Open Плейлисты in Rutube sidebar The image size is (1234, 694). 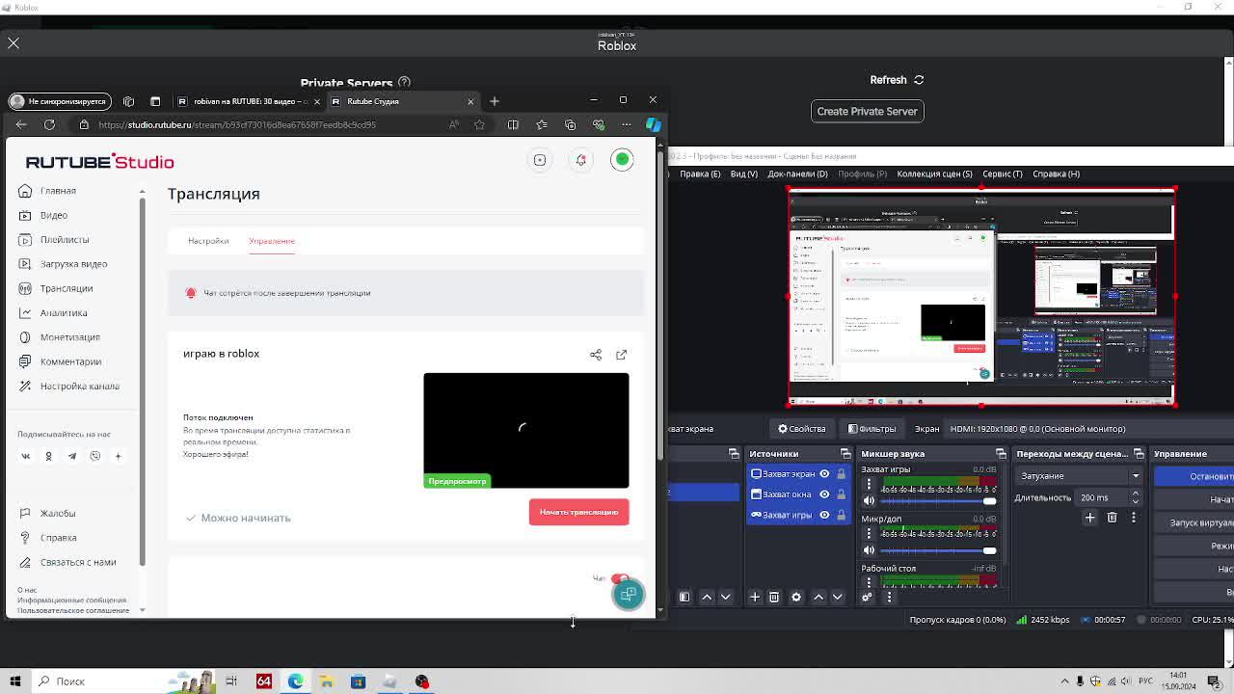coord(65,239)
